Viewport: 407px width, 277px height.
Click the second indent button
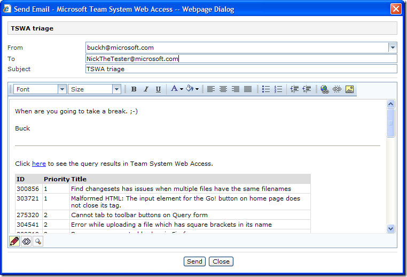point(307,89)
